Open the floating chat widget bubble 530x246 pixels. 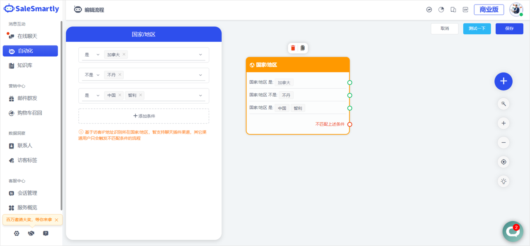tap(513, 231)
